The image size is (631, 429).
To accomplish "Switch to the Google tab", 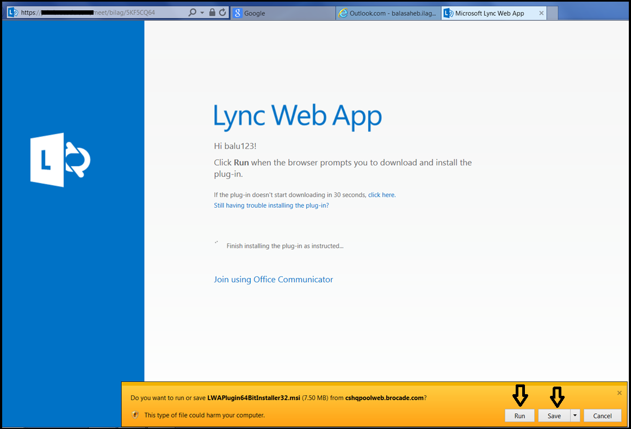I will [283, 13].
